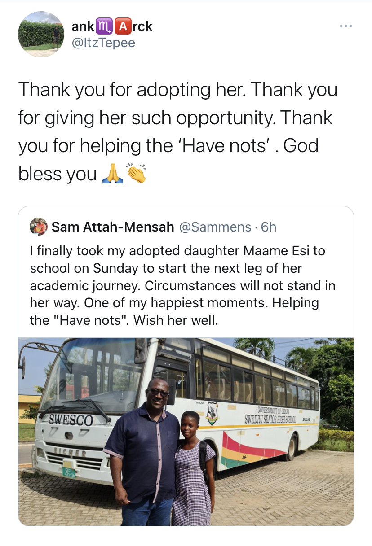This screenshot has height=546, width=372.
Task: Click the Scorpio emoji in the display name
Action: pyautogui.click(x=103, y=26)
